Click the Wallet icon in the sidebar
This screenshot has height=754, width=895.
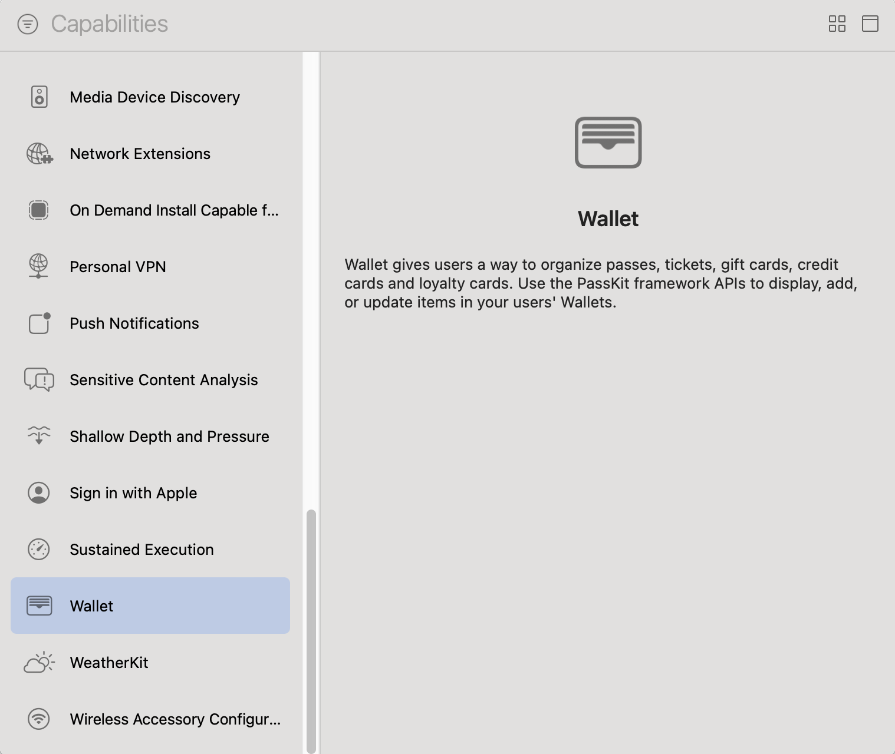[40, 606]
